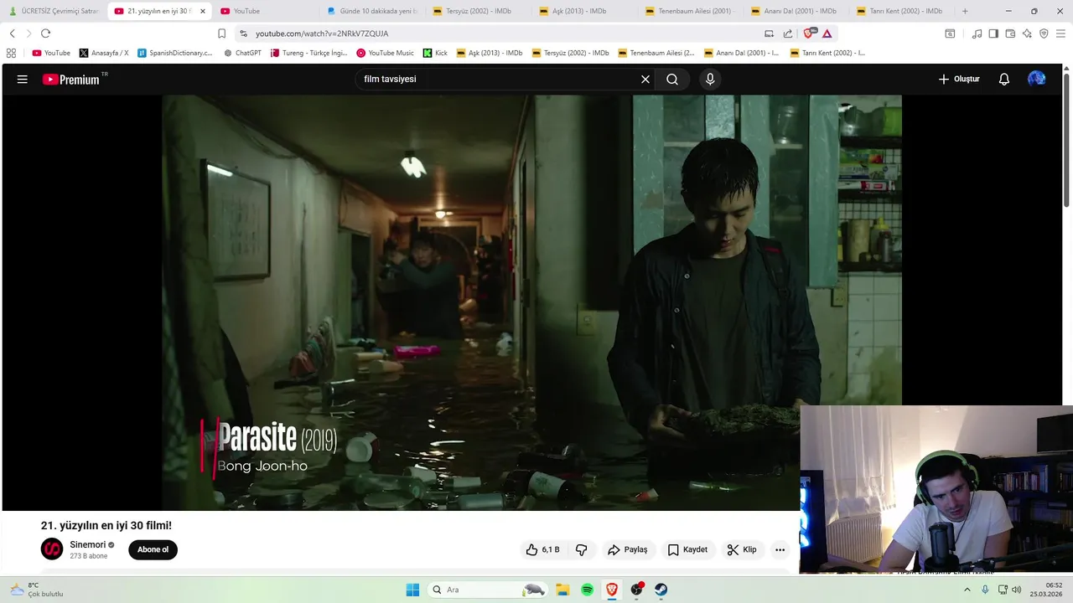This screenshot has width=1073, height=603.
Task: Start voice search with microphone
Action: tap(710, 80)
